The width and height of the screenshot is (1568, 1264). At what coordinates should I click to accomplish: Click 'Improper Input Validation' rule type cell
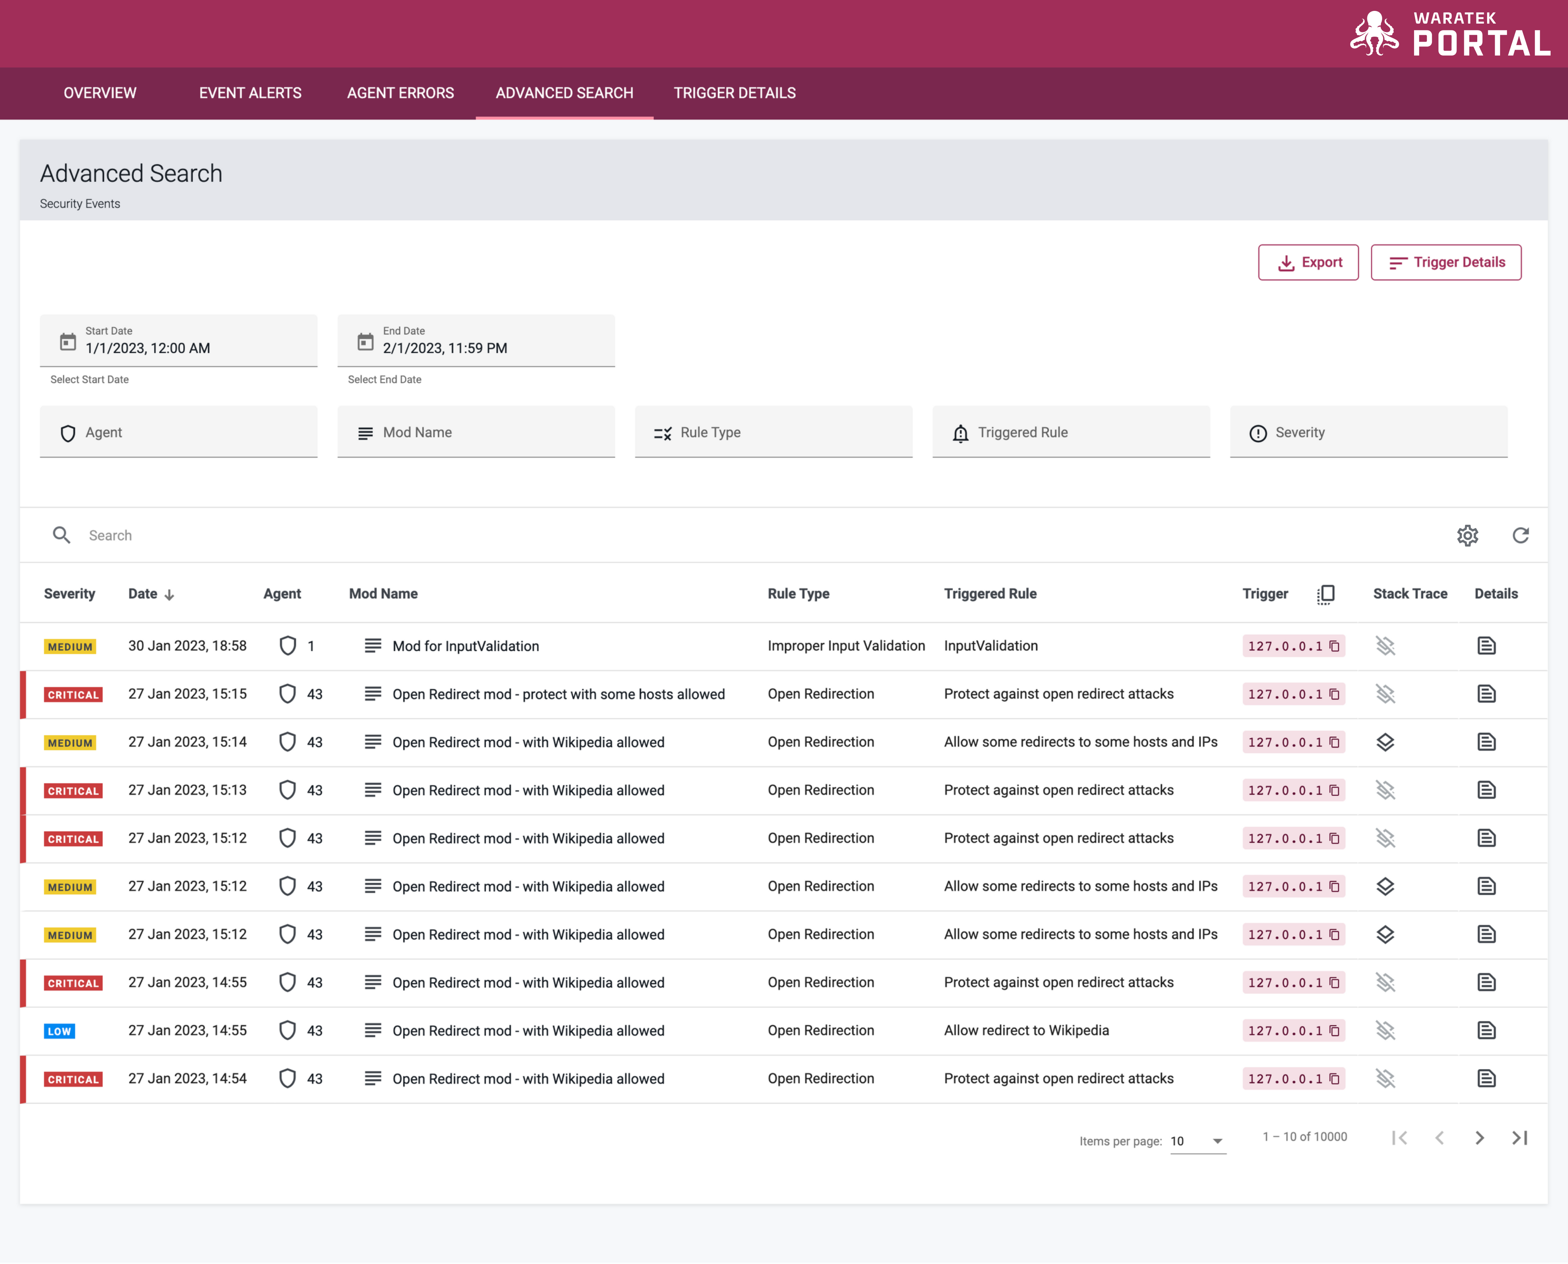846,646
